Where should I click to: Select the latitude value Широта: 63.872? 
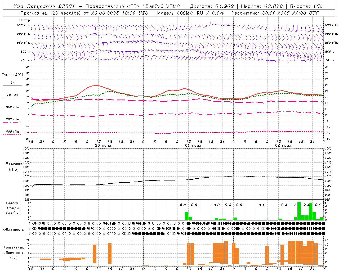tap(262, 6)
